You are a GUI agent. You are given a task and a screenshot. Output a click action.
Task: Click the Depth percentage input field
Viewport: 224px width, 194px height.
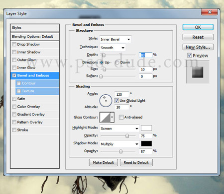point(145,55)
